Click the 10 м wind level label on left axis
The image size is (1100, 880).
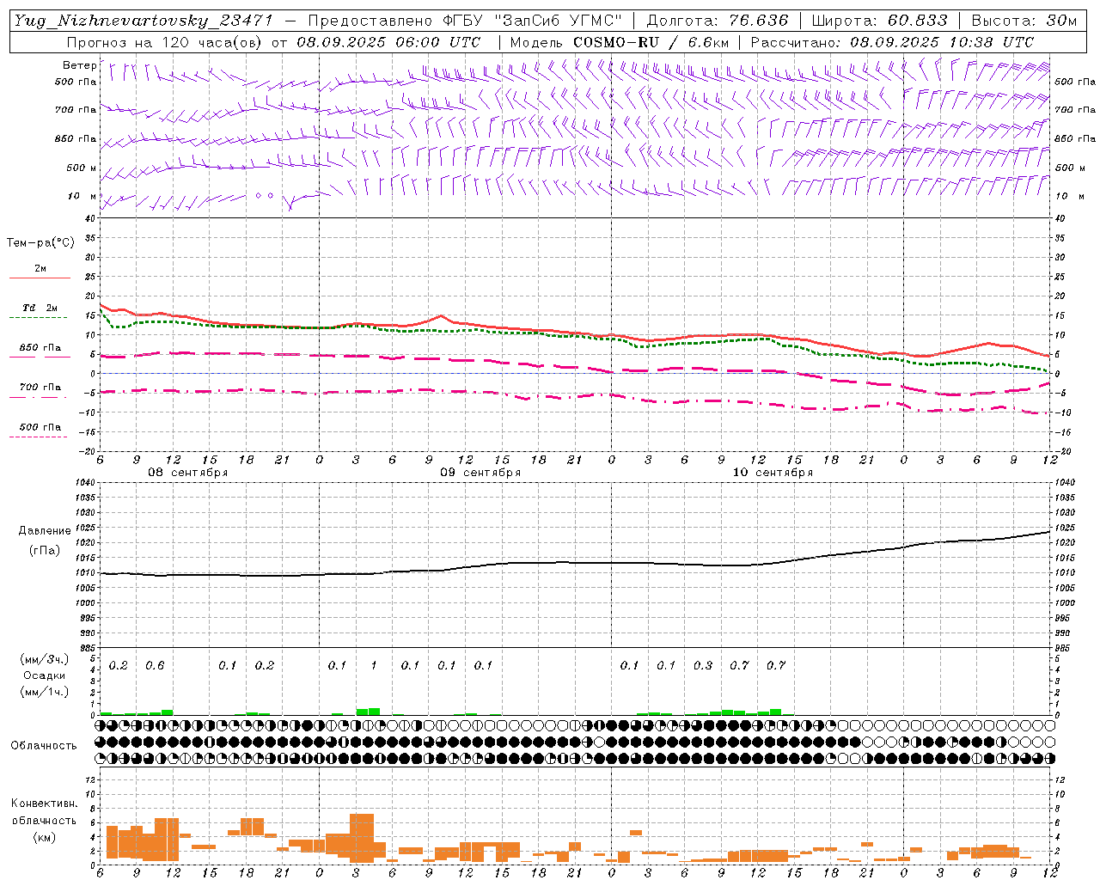(82, 196)
